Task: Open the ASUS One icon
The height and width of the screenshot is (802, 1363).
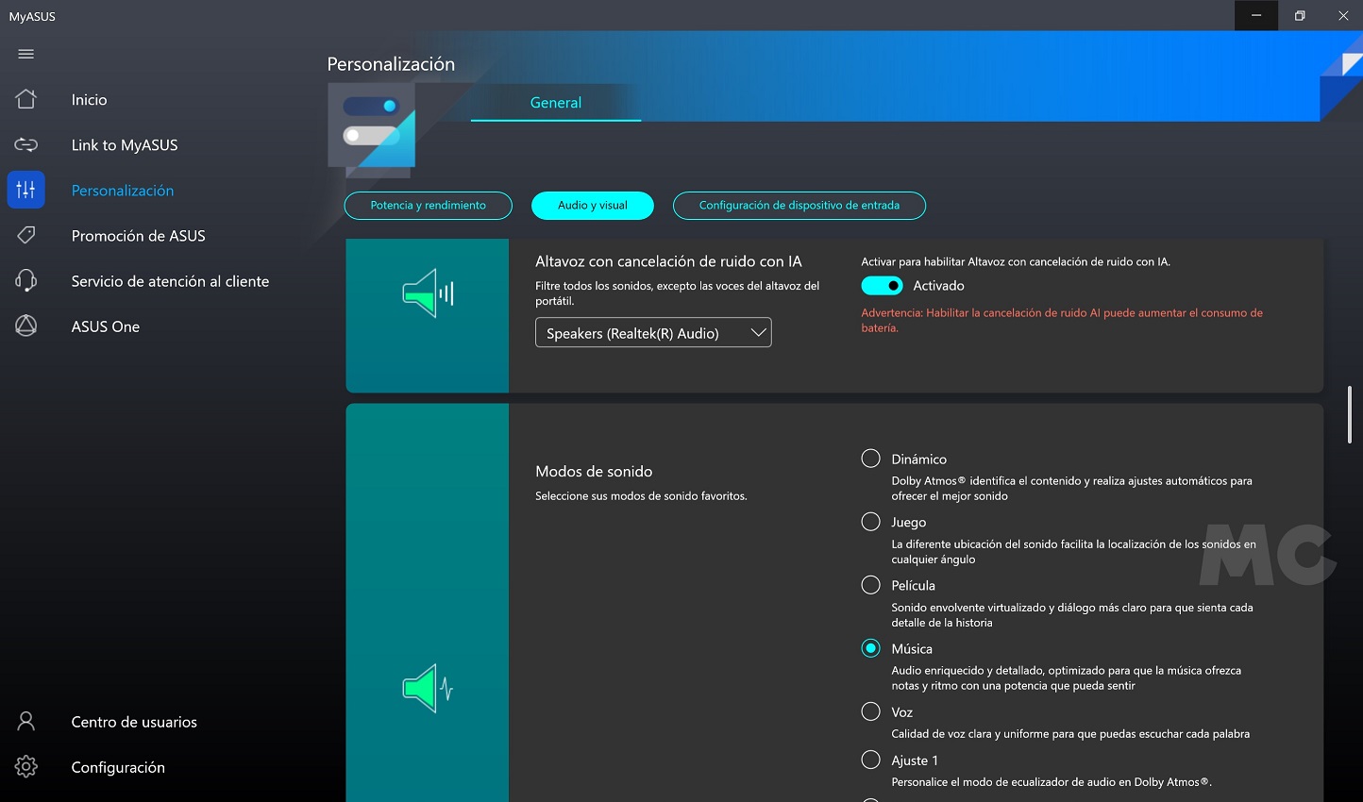Action: (x=25, y=326)
